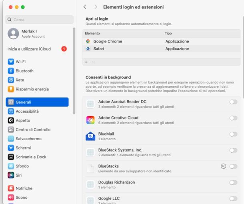Enable Google LLC background toggle
Screen dimensions: 244x204
(x=233, y=198)
